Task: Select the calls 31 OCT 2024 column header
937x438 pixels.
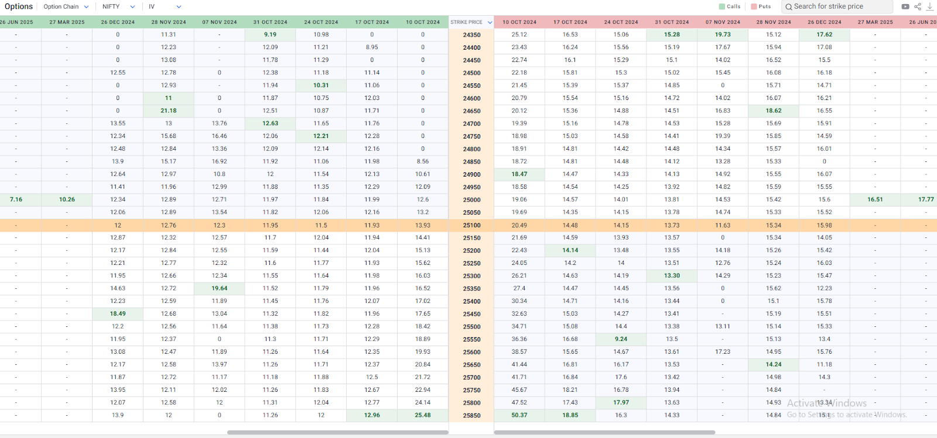Action: 270,22
